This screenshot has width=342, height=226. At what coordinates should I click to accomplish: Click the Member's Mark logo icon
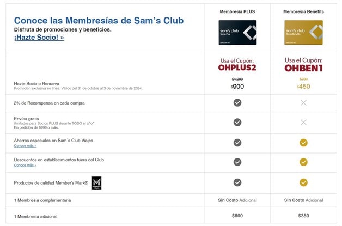pyautogui.click(x=96, y=182)
